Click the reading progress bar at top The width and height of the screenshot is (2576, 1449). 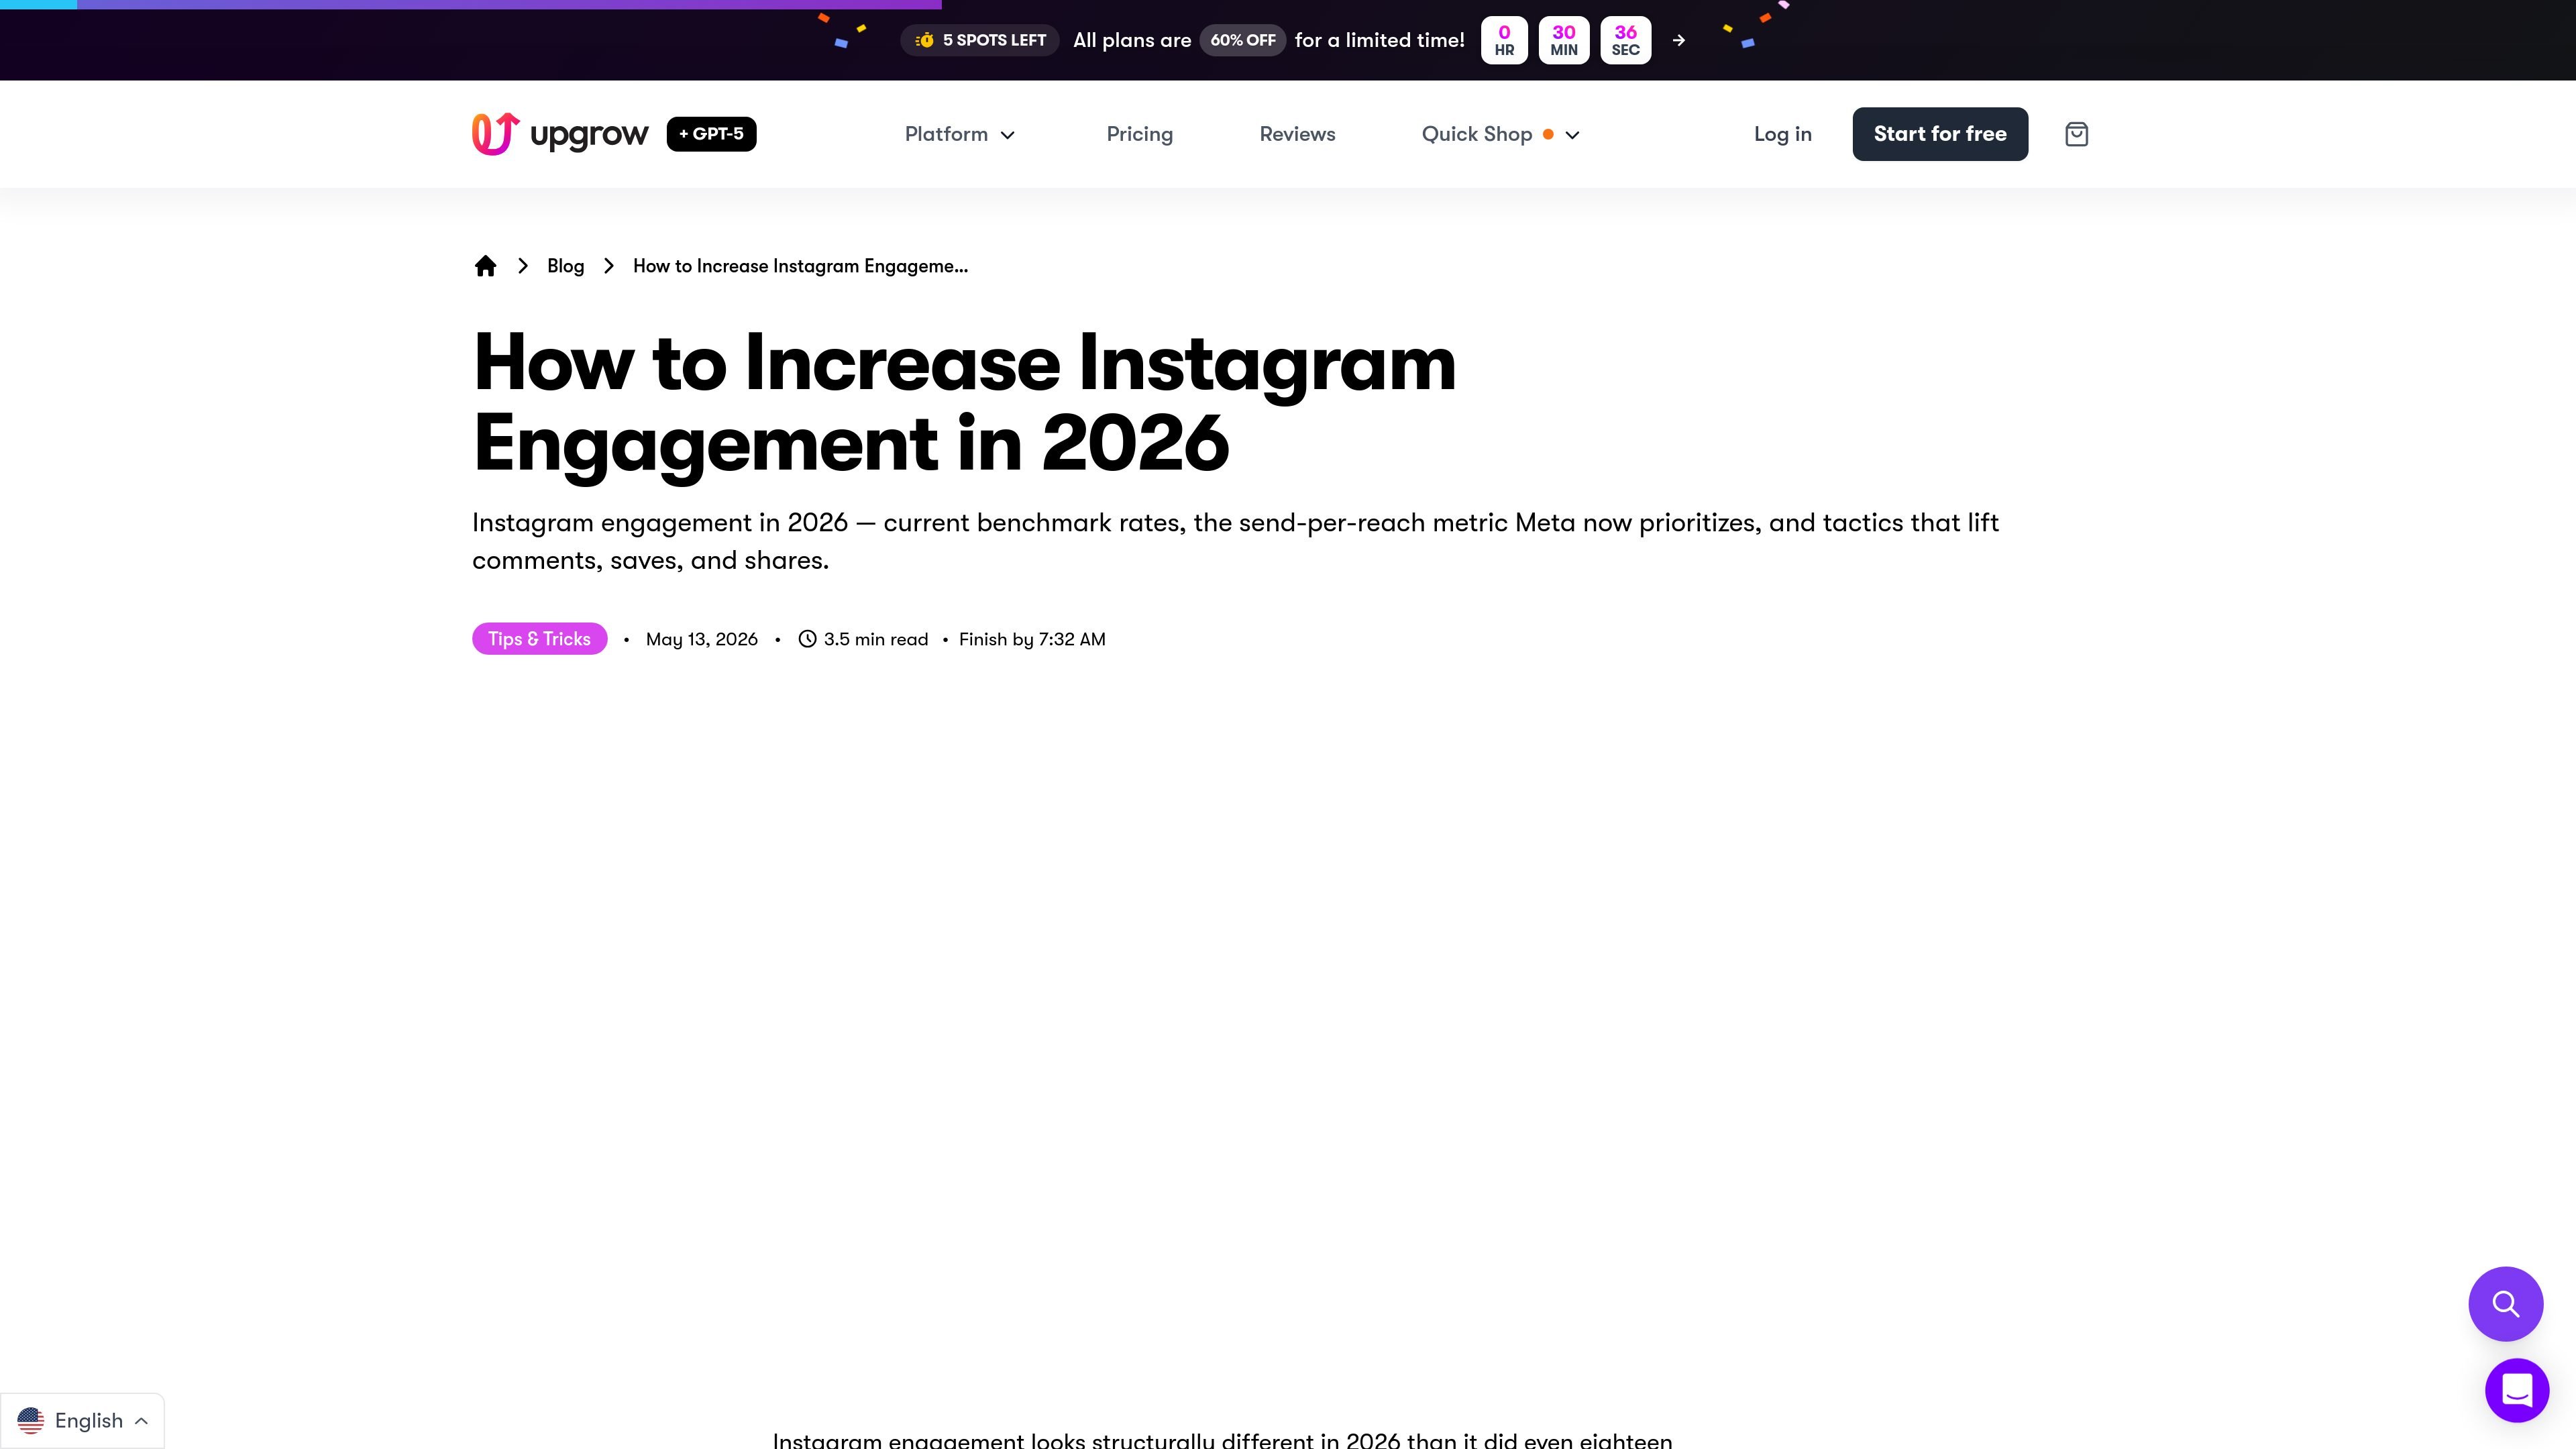point(471,4)
